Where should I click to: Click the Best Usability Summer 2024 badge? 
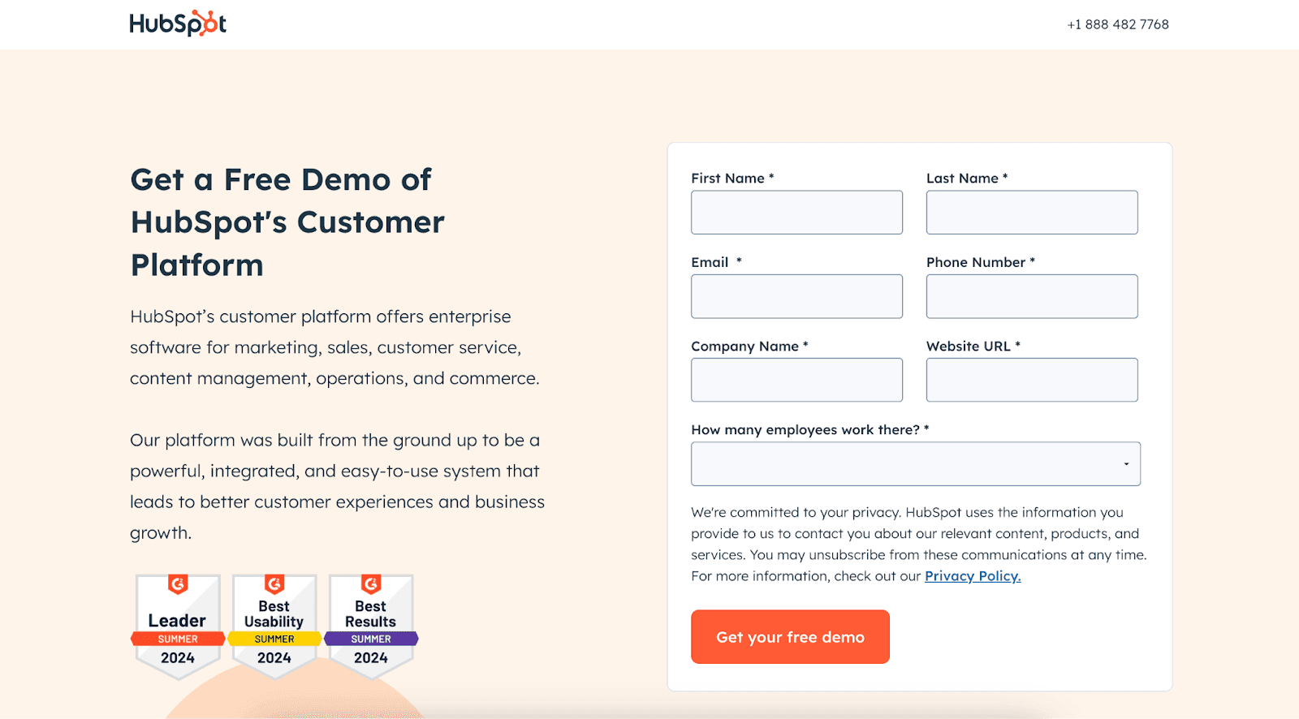click(274, 625)
